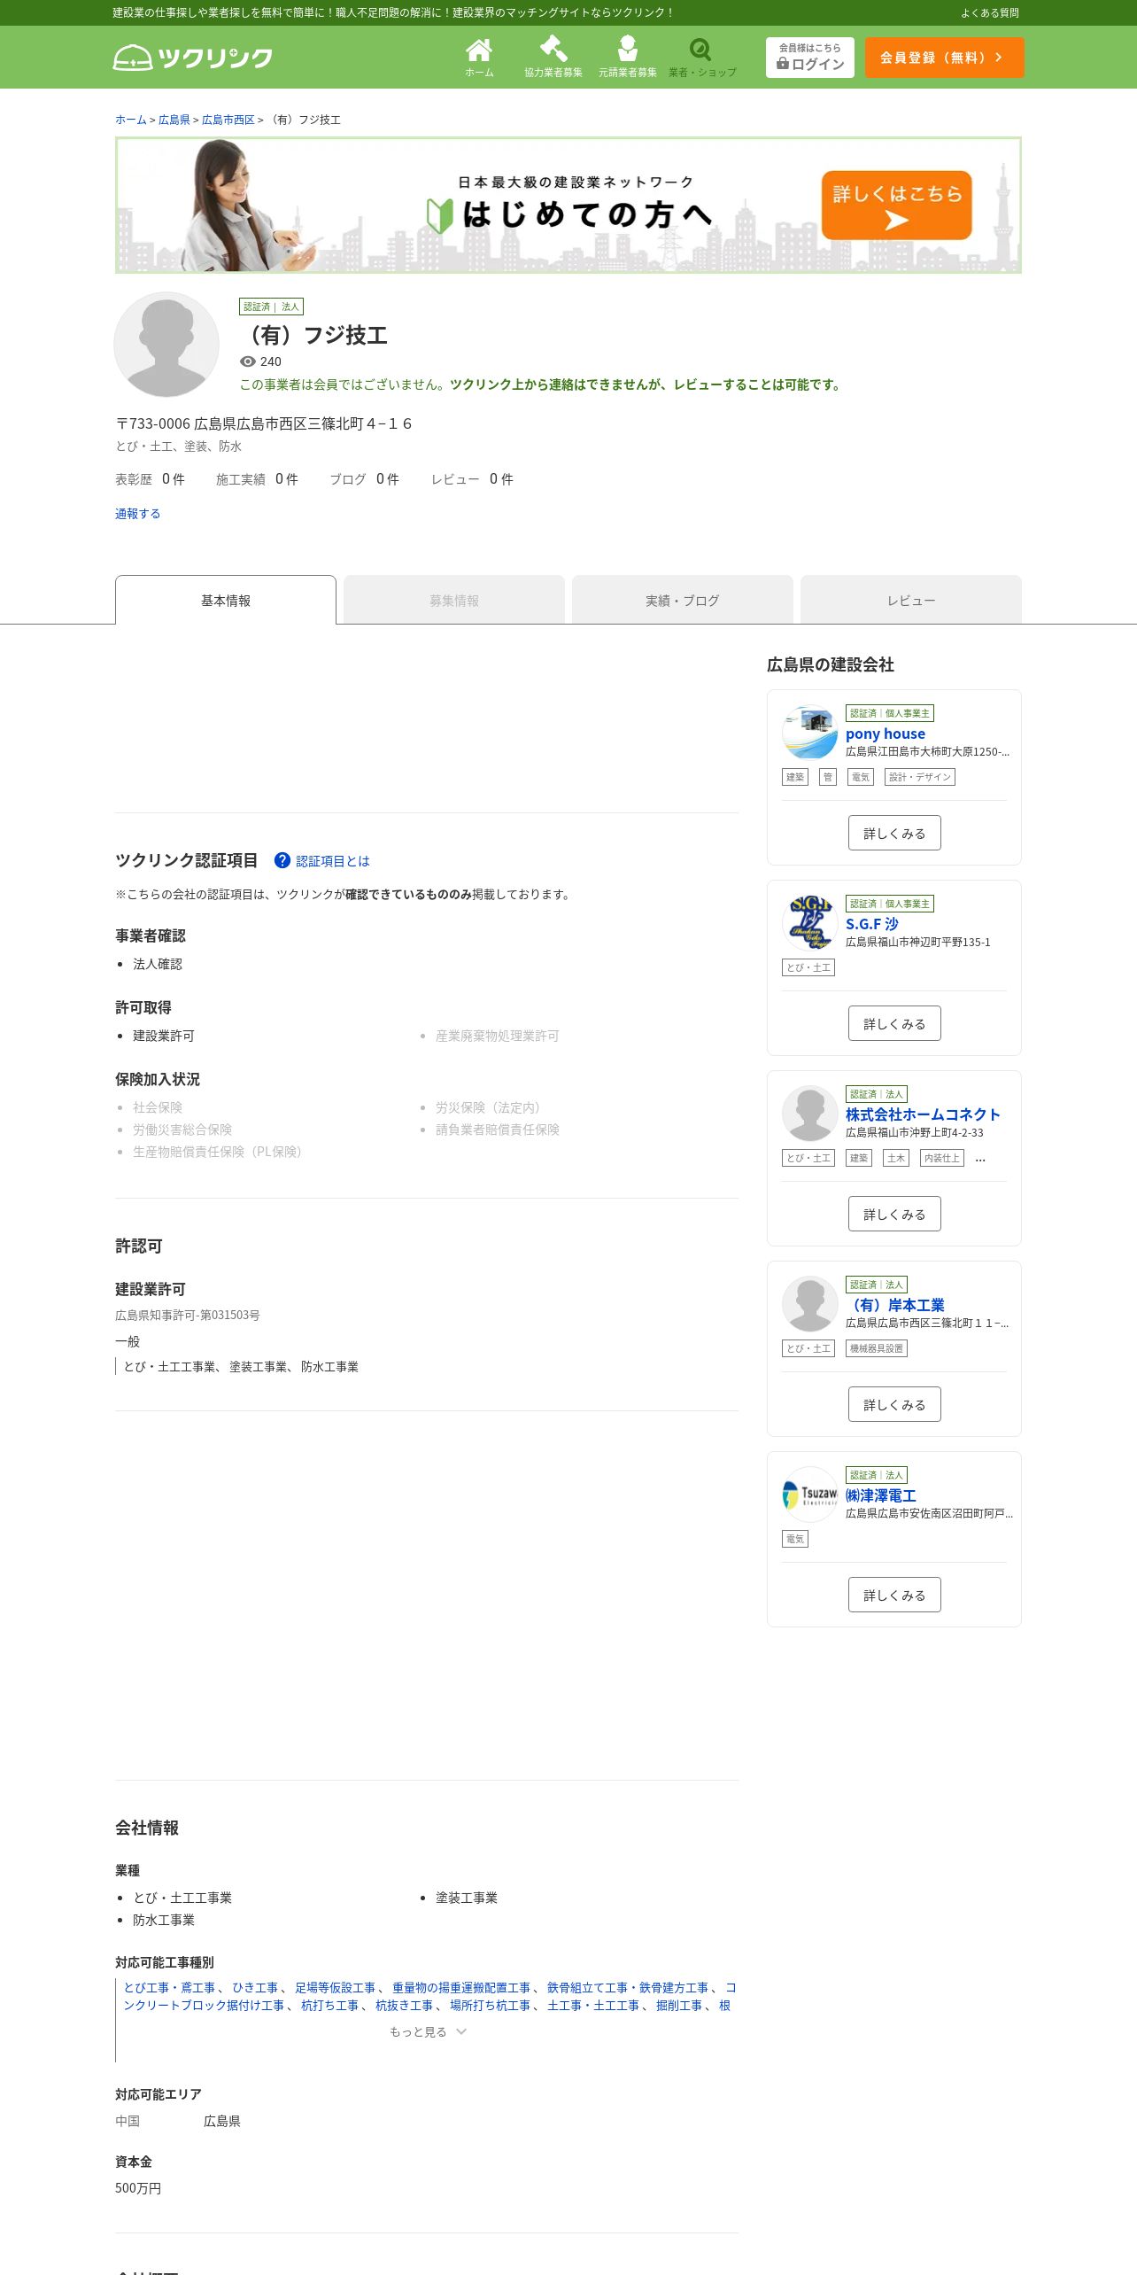This screenshot has height=2275, width=1137.
Task: Open よくある質問 link
Action: [990, 13]
